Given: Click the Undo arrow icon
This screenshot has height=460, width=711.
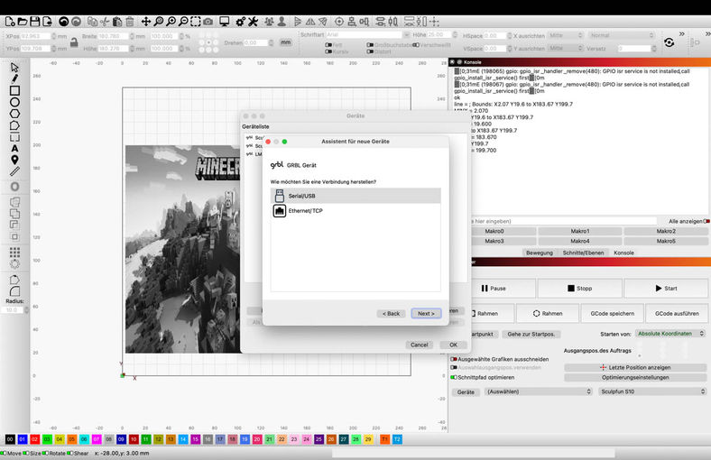Looking at the screenshot, I should pos(64,22).
